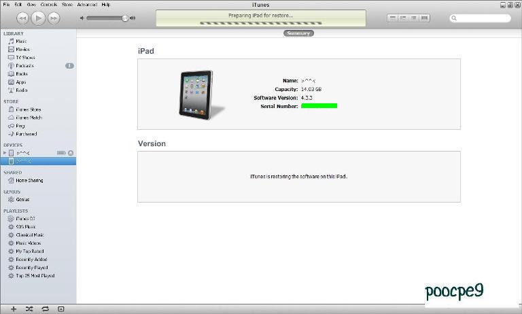Click the Play button
This screenshot has height=314, width=522.
click(x=38, y=18)
